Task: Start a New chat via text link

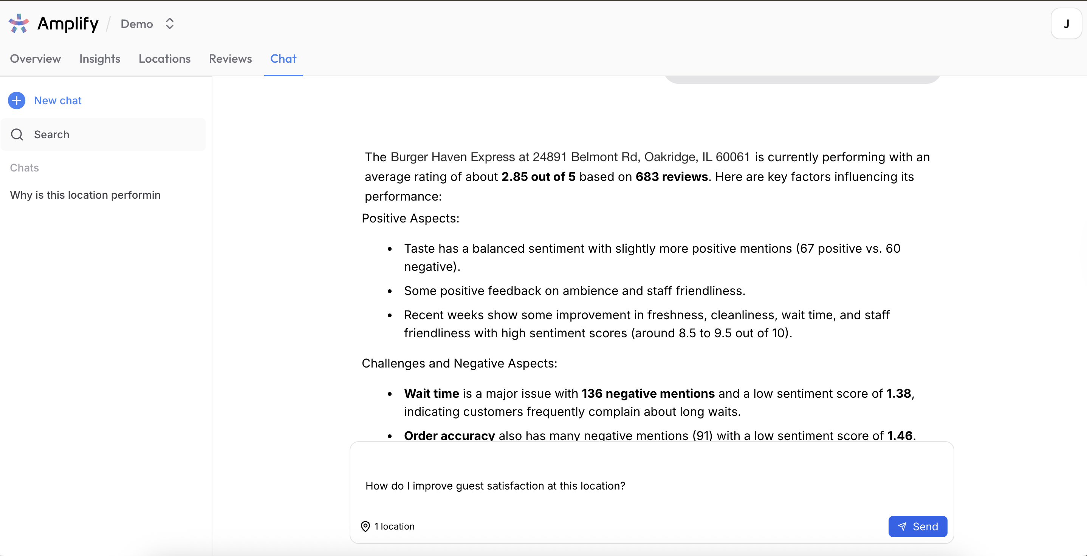Action: tap(58, 100)
